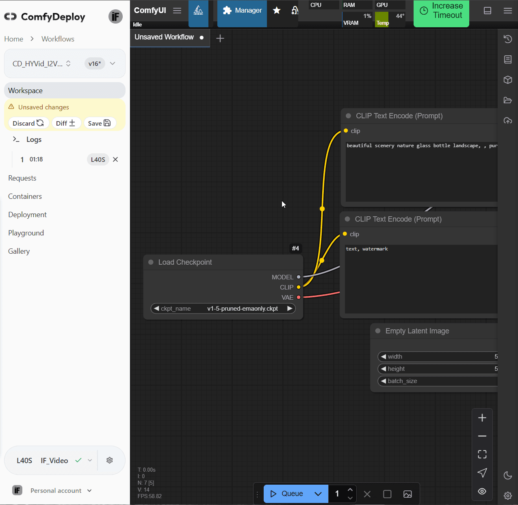Open the queue history icon in sidebar

click(508, 39)
